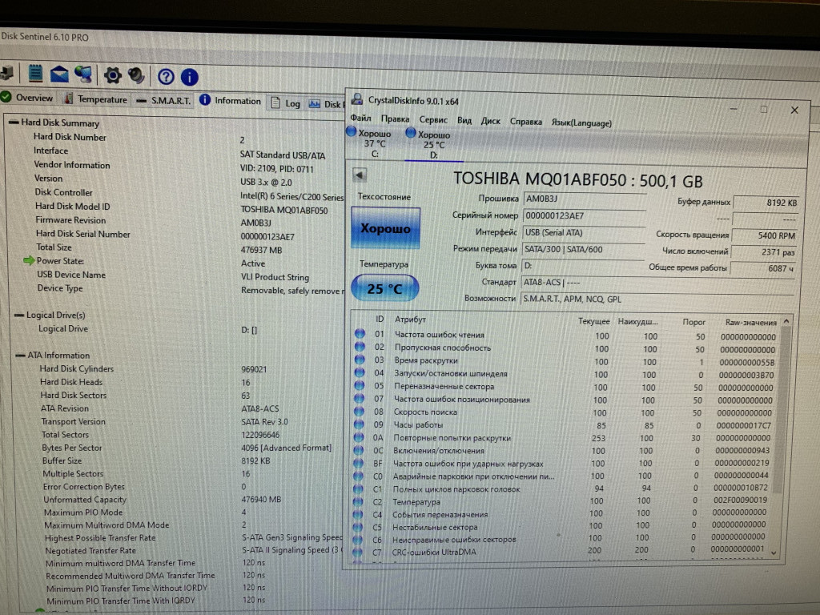Open the Язык(Language) menu
This screenshot has height=615, width=820.
[x=581, y=123]
